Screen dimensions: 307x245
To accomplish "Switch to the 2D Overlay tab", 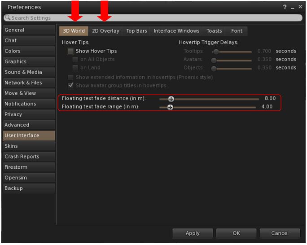I will [105, 31].
